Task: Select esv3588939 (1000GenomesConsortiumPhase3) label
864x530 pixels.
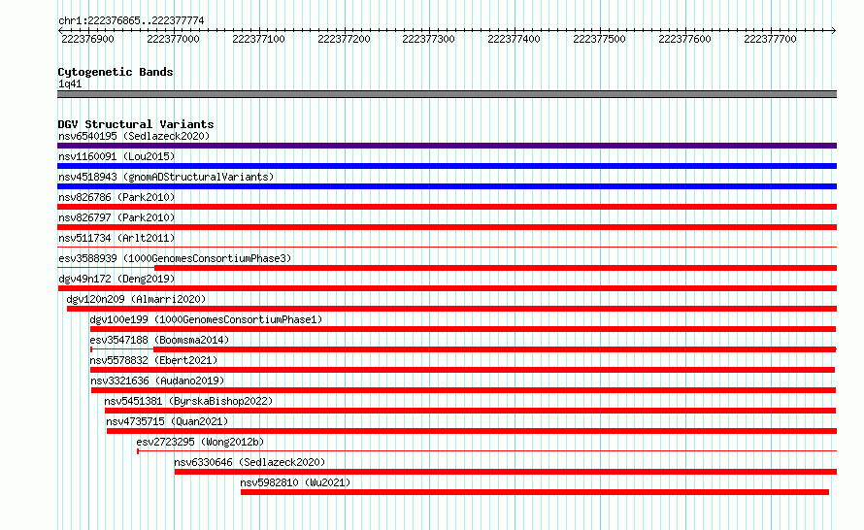Action: 175,258
